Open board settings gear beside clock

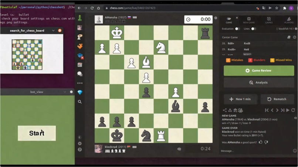point(216,18)
